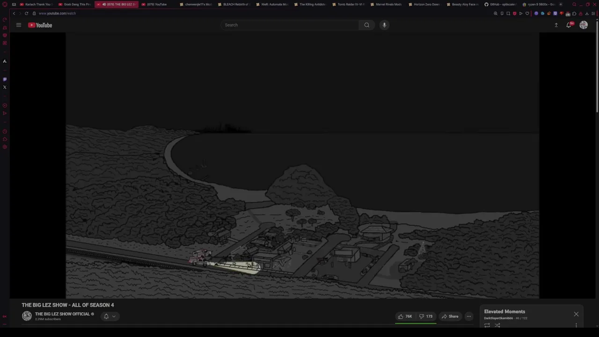Open browser downloads icon

point(587,13)
